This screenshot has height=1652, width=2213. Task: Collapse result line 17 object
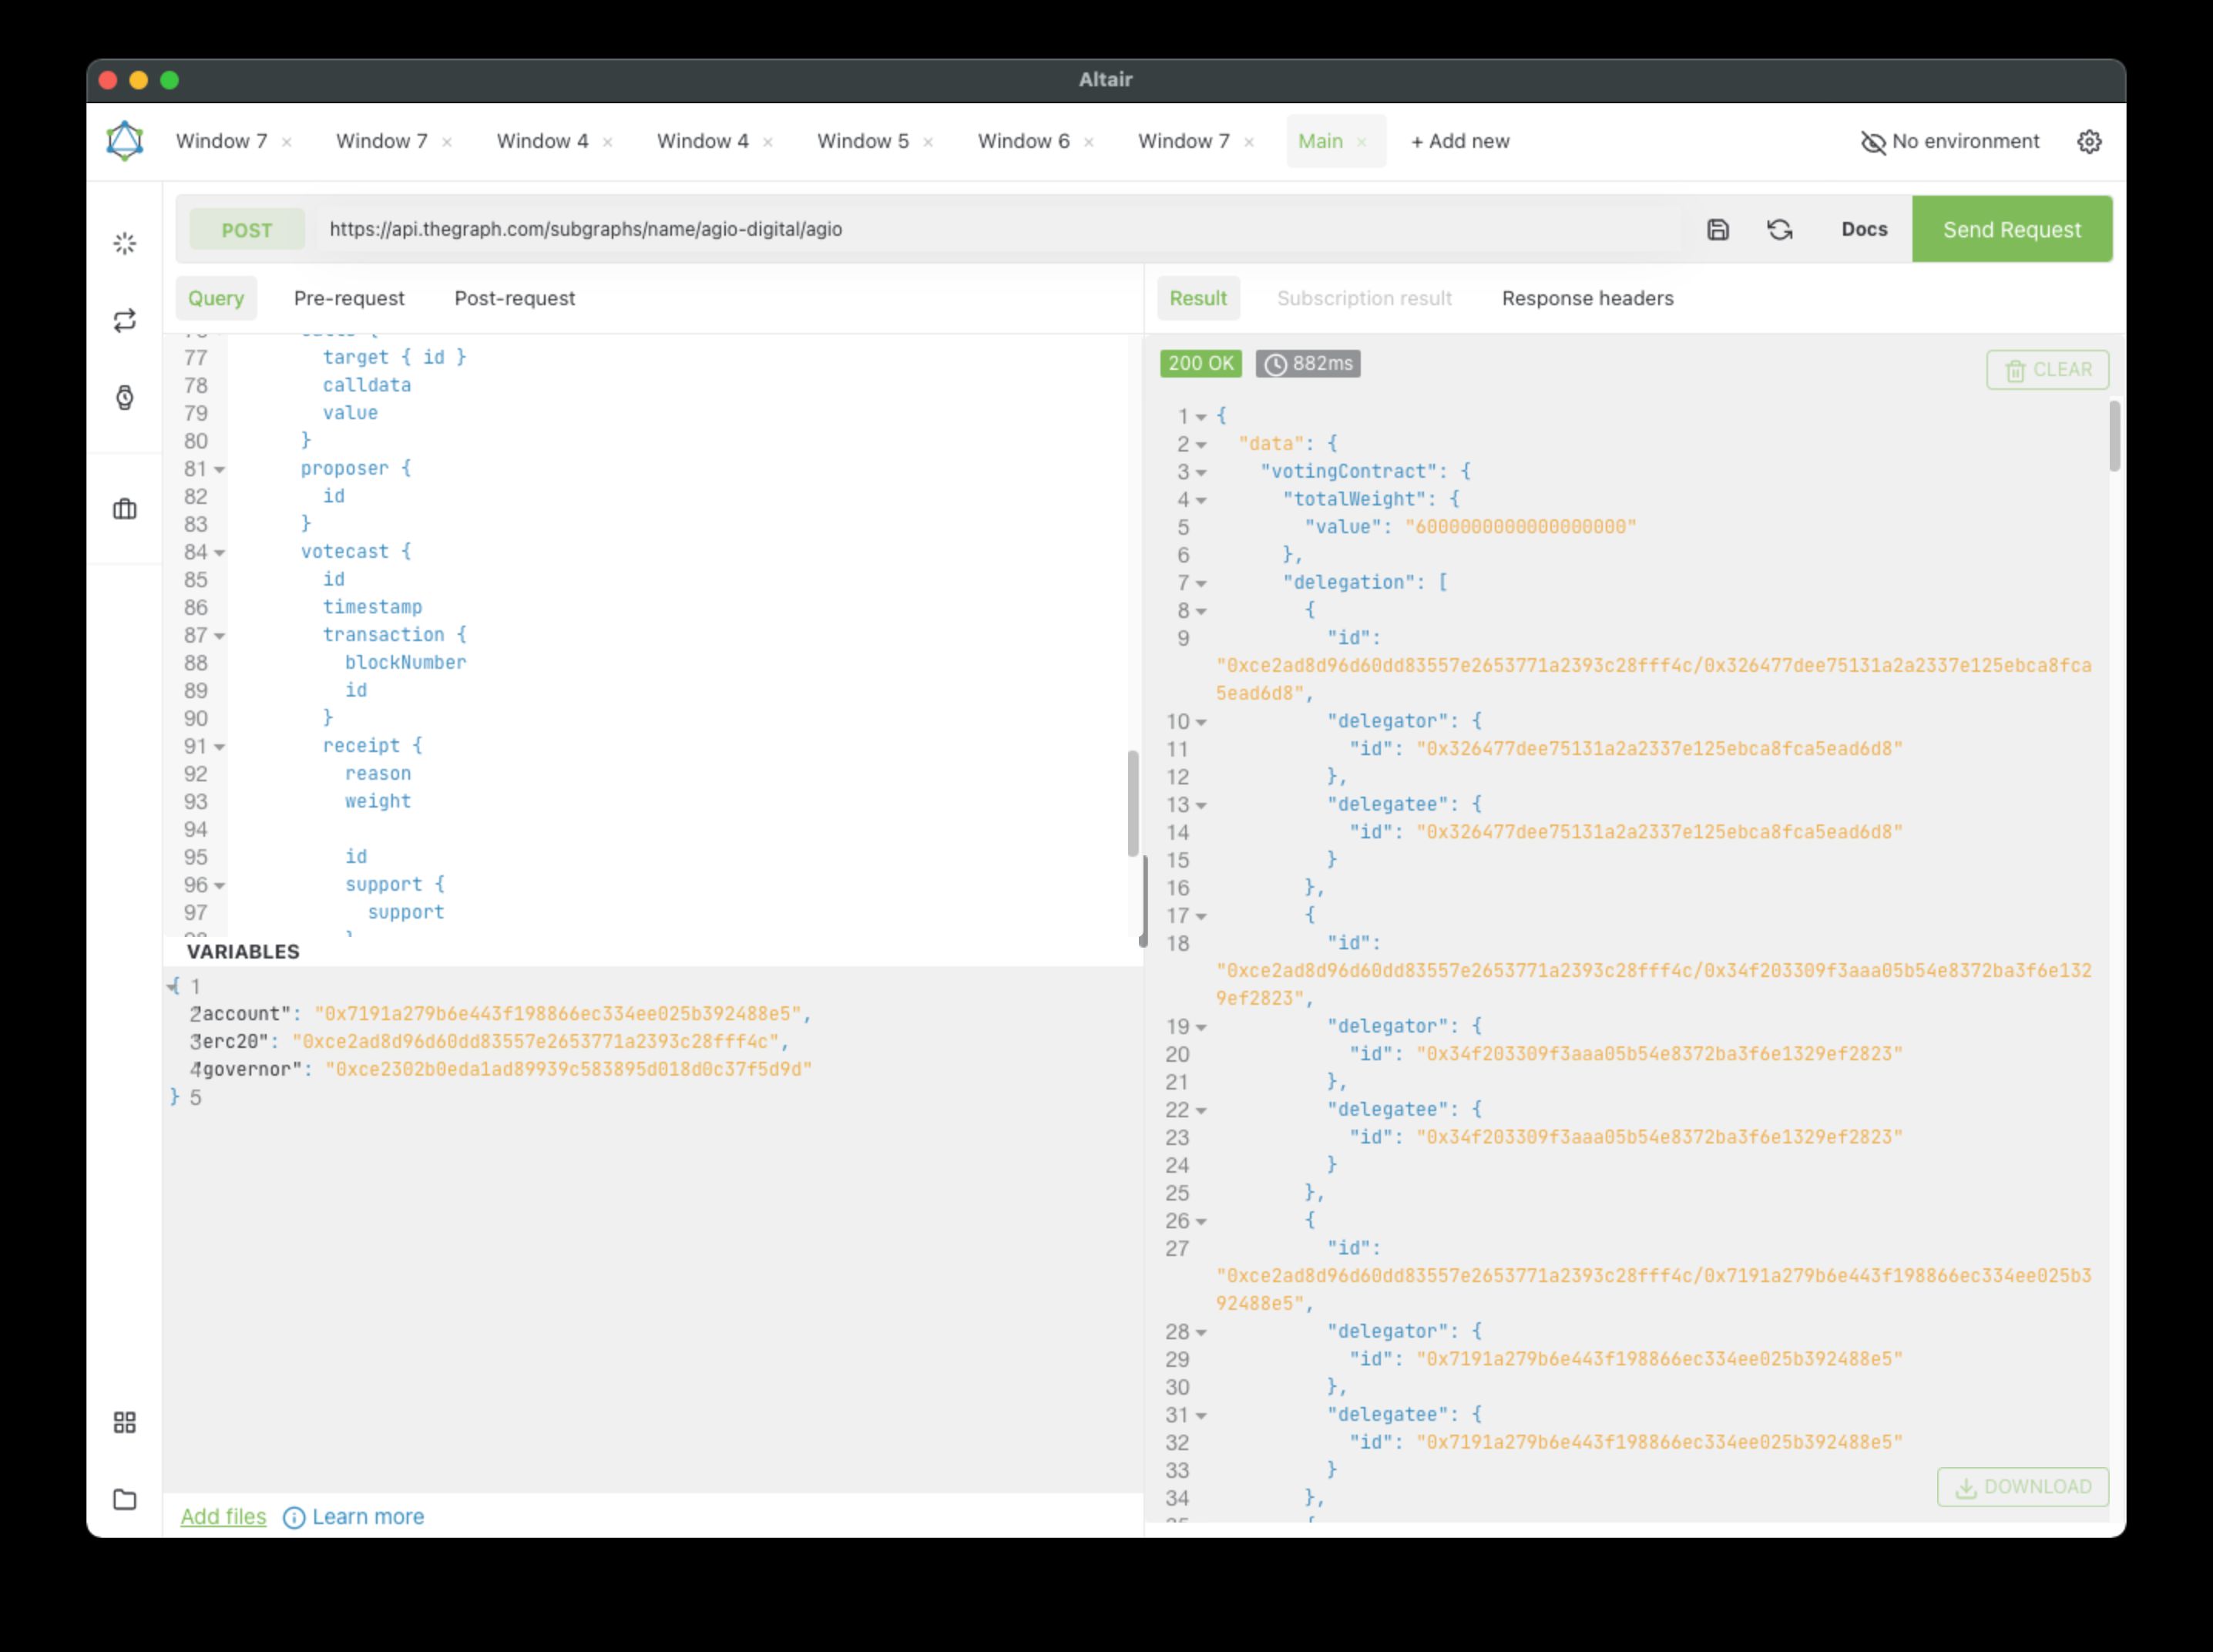1201,917
